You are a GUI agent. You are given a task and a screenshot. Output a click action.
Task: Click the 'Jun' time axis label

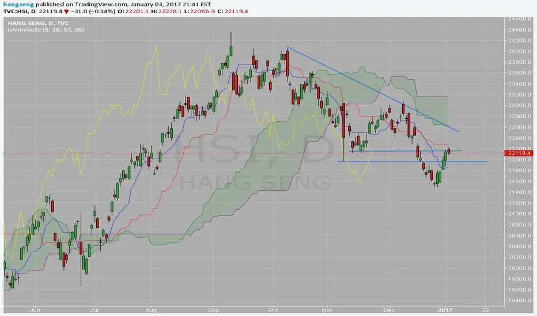pos(35,310)
